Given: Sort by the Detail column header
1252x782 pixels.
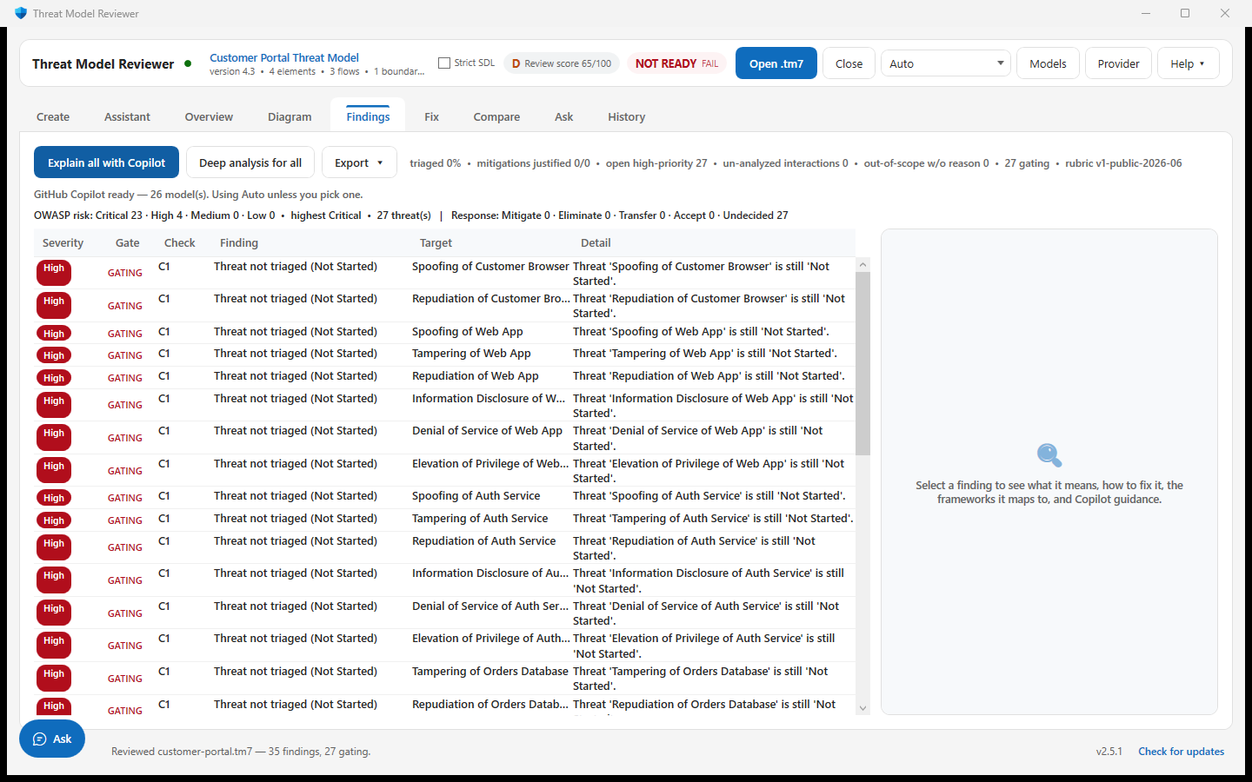Looking at the screenshot, I should [x=596, y=243].
